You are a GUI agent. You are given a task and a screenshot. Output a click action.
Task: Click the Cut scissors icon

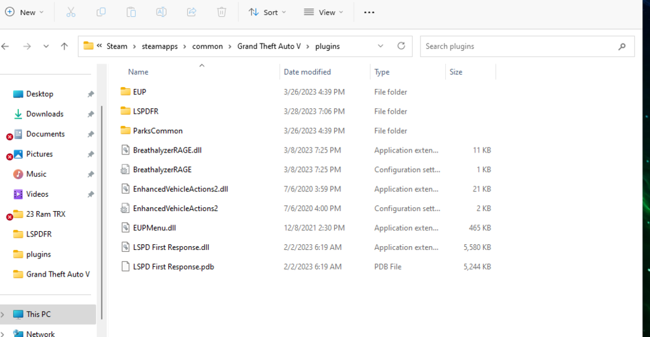point(71,12)
